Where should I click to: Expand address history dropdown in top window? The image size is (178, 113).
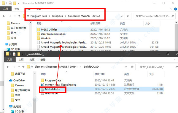tap(122, 16)
